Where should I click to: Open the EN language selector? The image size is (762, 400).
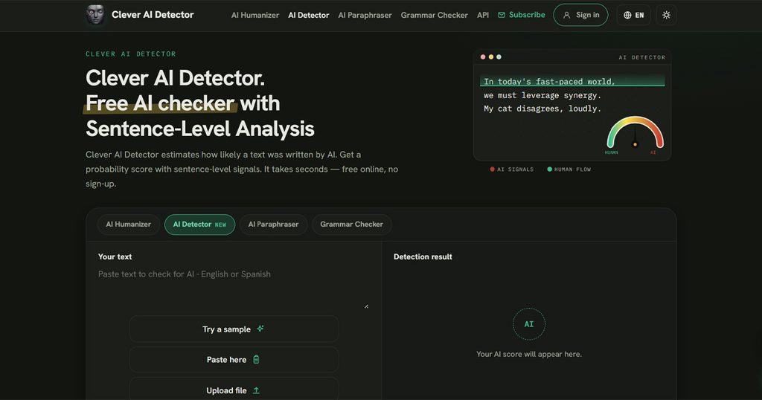click(x=634, y=15)
